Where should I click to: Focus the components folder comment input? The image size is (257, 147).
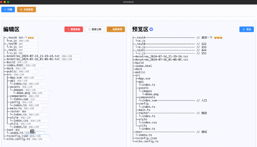click(x=38, y=96)
